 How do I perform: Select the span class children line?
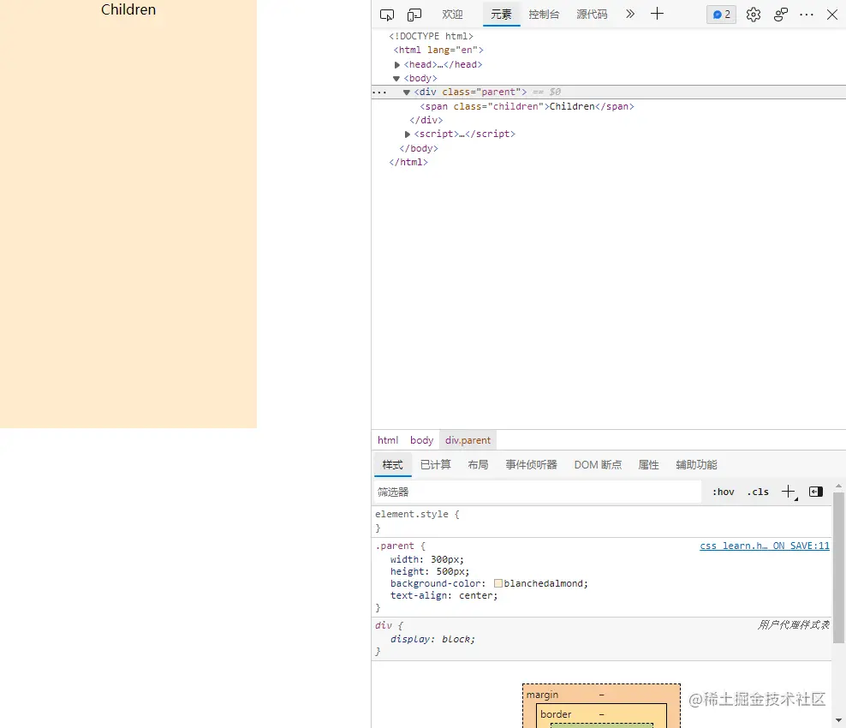(x=527, y=106)
